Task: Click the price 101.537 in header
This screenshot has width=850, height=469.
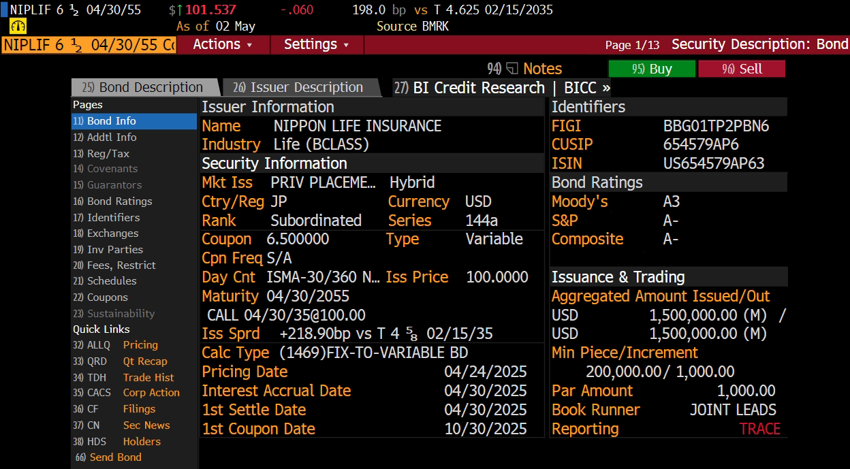Action: [210, 10]
